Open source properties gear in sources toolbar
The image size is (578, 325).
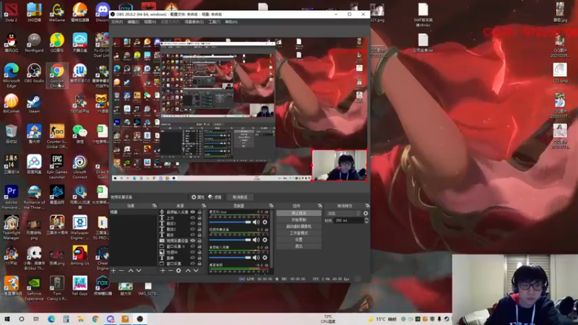pyautogui.click(x=178, y=270)
